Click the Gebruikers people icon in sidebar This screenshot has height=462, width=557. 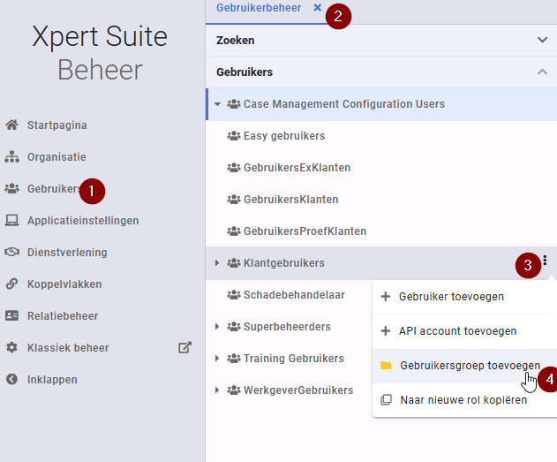pos(11,188)
